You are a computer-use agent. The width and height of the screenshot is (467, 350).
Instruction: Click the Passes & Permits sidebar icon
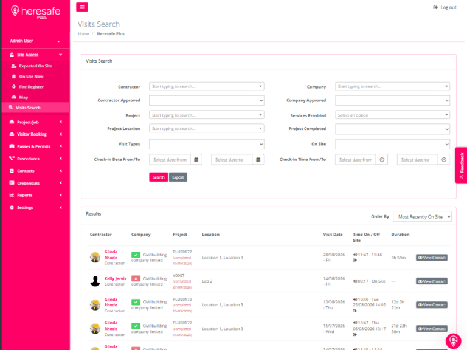tap(12, 146)
